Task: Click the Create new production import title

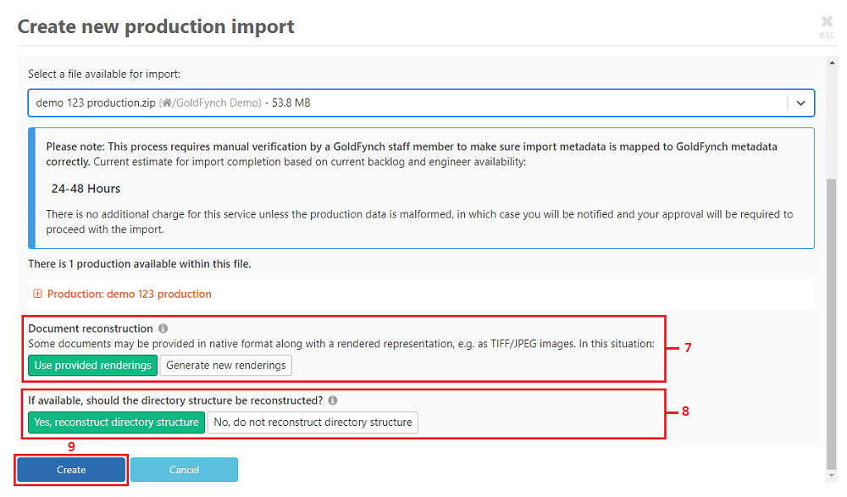Action: 155,26
